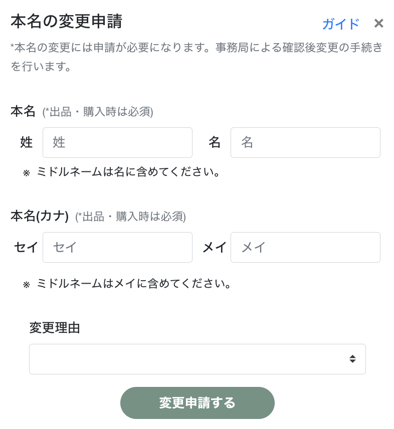
Task: Click the メイ label text
Action: [x=215, y=247]
